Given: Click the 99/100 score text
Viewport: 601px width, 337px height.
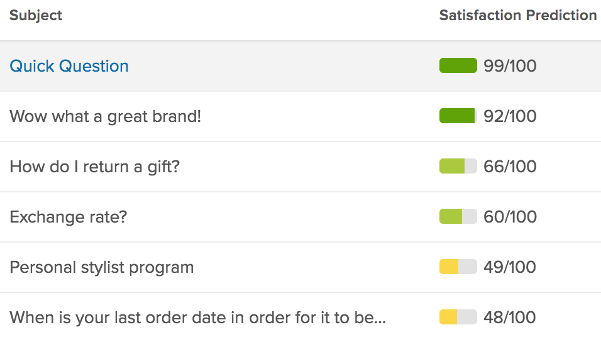Looking at the screenshot, I should pos(510,66).
